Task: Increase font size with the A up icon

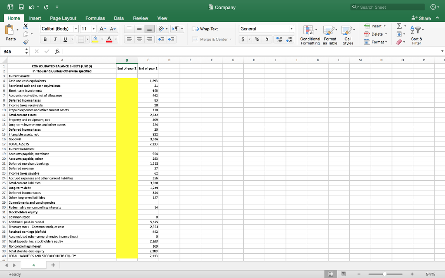Action: click(103, 29)
